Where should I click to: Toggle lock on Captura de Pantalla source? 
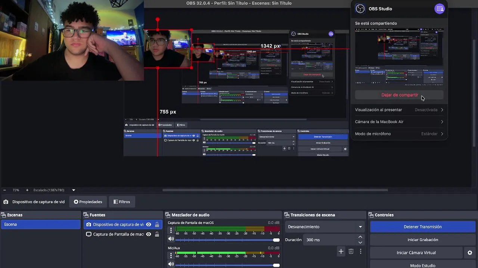tap(157, 234)
